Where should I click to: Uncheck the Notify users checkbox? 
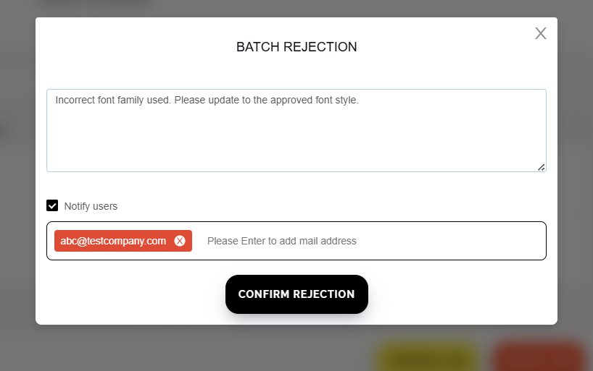[x=52, y=206]
